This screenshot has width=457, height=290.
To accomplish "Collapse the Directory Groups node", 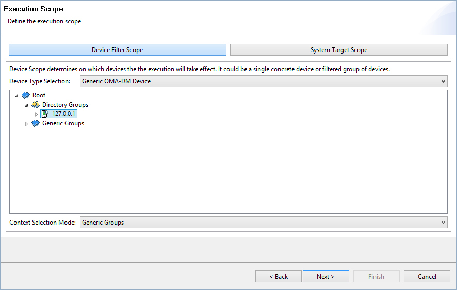I will tap(26, 105).
